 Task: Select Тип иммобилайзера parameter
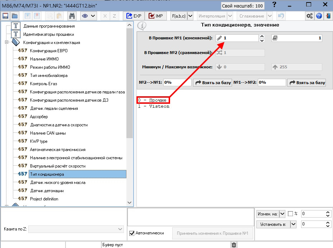[x=49, y=76]
